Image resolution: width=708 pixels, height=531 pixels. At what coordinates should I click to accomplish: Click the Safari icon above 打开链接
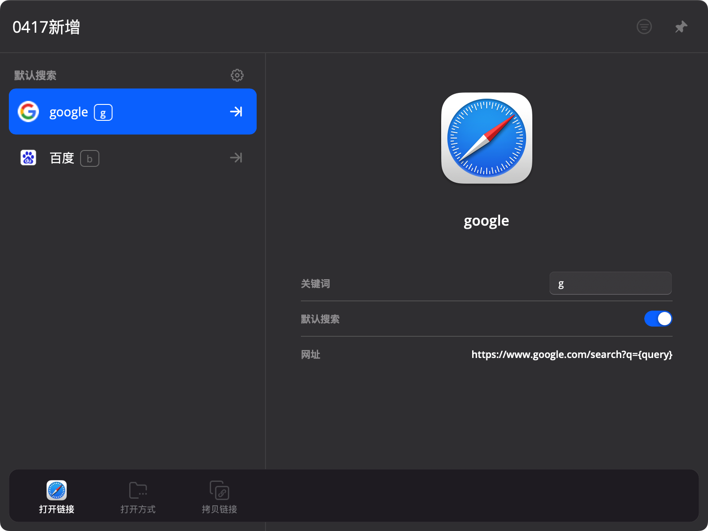[57, 490]
